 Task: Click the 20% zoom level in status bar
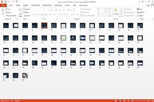(x=148, y=101)
